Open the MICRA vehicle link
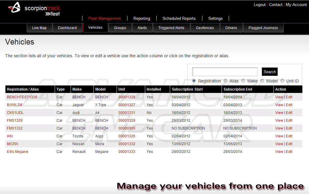Viewport: 309px width, 194px height. (13, 144)
